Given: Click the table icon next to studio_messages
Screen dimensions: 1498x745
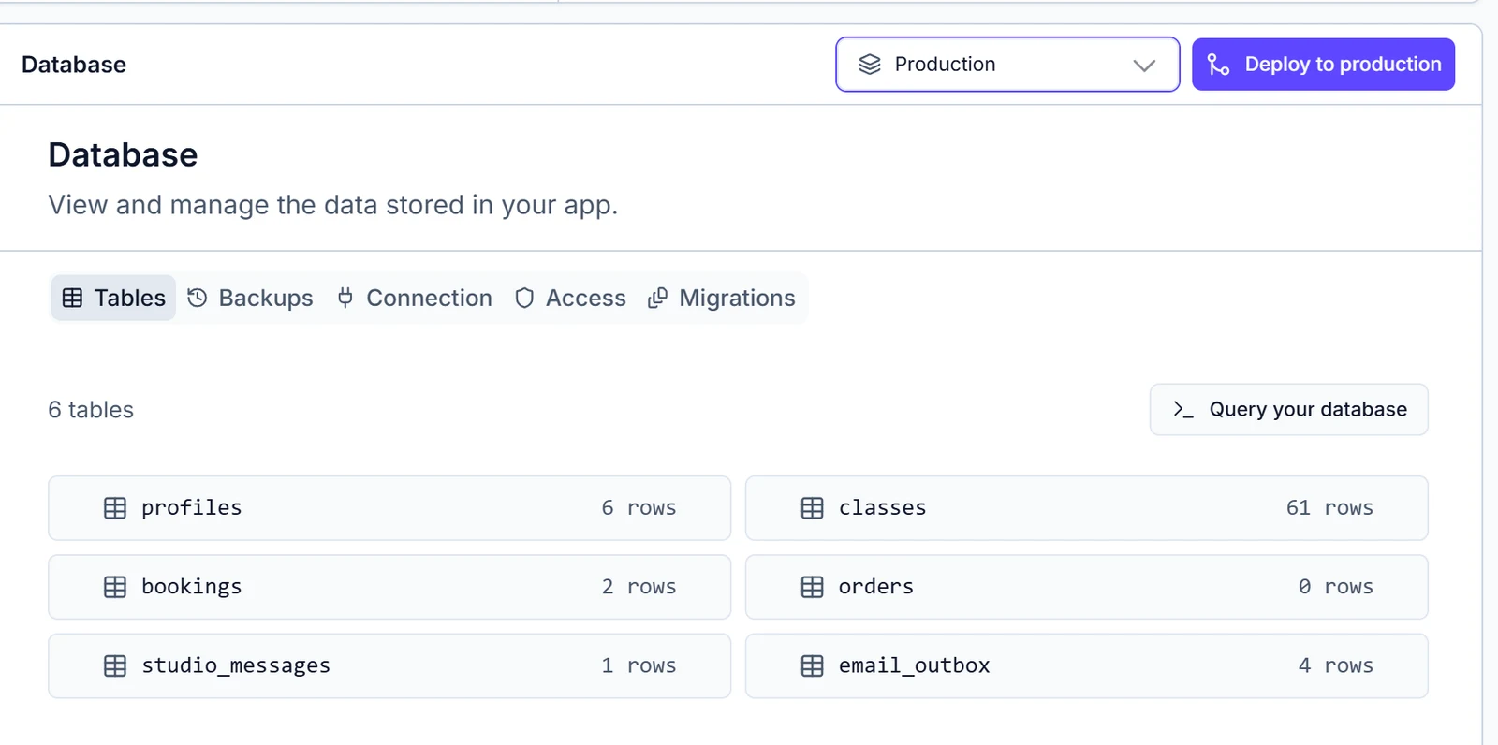Looking at the screenshot, I should (115, 665).
